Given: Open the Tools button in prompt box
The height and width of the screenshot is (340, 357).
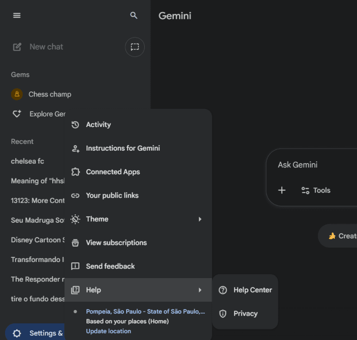Looking at the screenshot, I should point(316,190).
